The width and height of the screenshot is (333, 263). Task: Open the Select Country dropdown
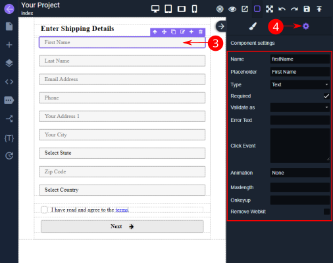click(x=122, y=190)
